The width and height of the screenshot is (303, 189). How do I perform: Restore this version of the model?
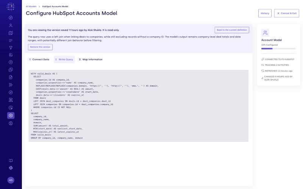tap(40, 47)
